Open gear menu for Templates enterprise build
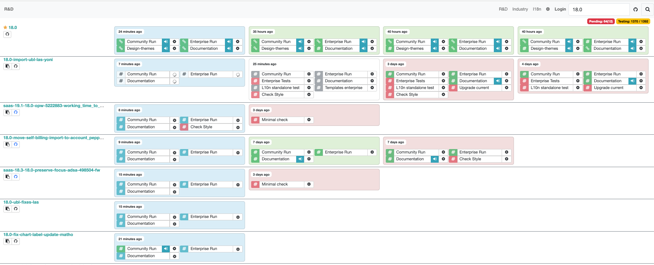The width and height of the screenshot is (654, 265). coord(372,88)
